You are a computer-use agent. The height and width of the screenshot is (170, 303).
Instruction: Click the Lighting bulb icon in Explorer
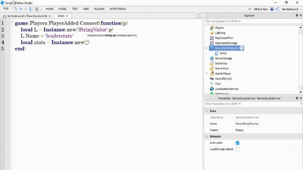212,33
